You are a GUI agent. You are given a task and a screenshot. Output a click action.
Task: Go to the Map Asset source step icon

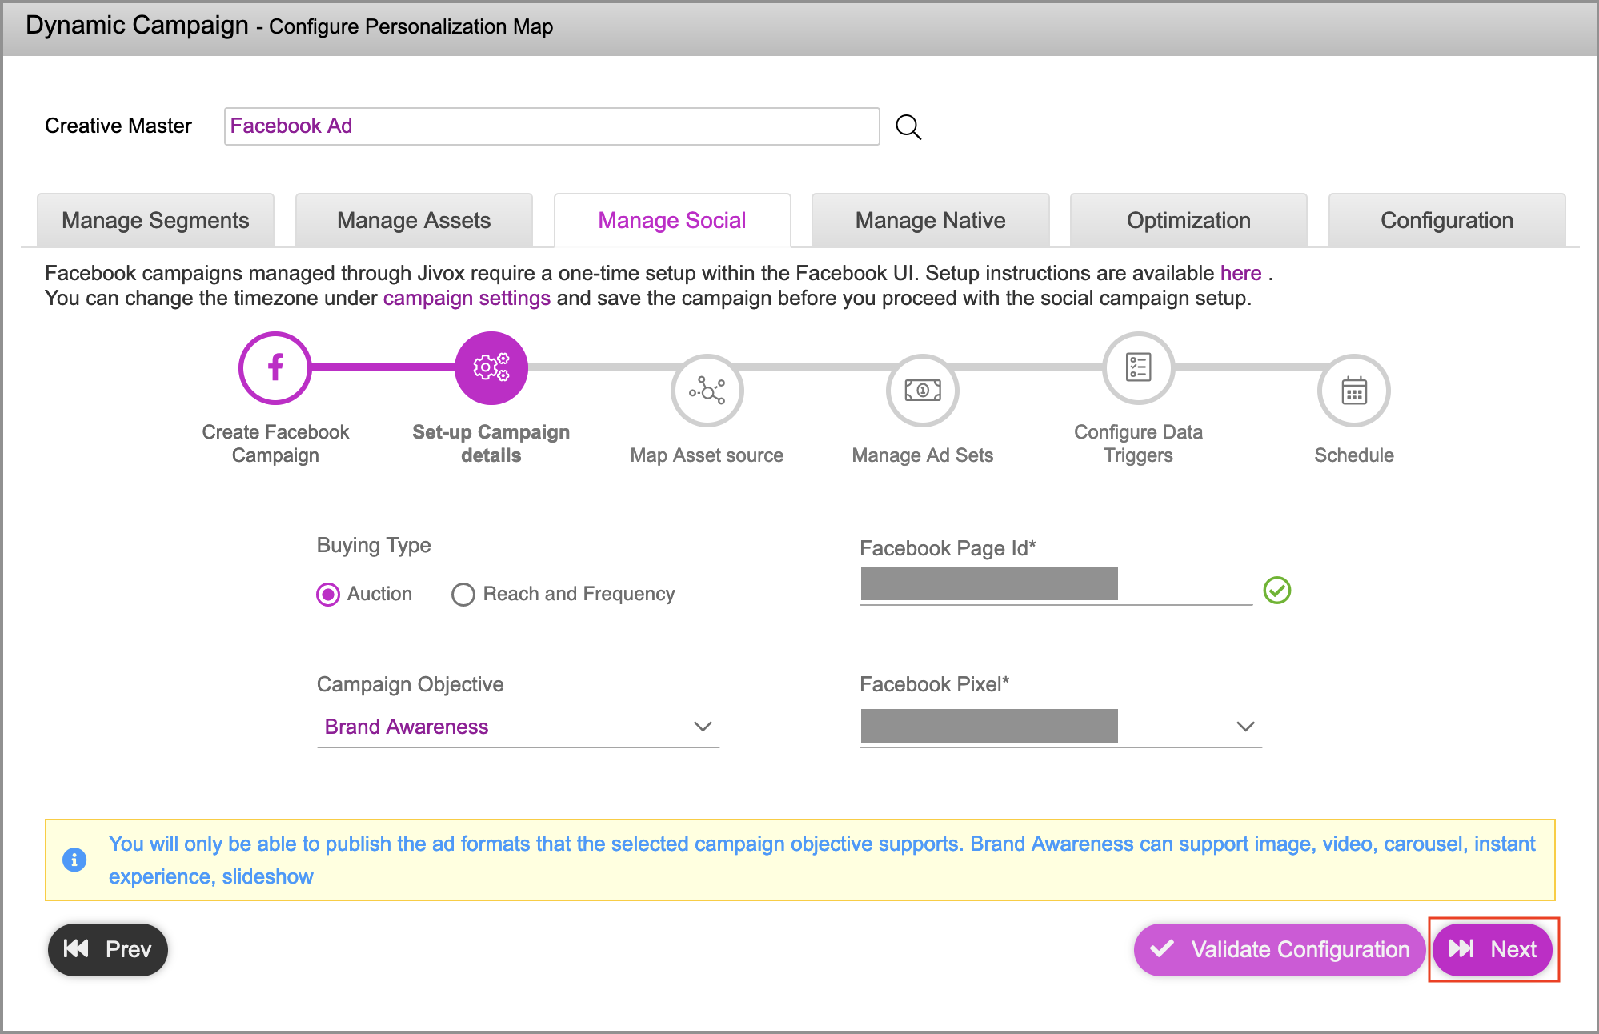(707, 391)
